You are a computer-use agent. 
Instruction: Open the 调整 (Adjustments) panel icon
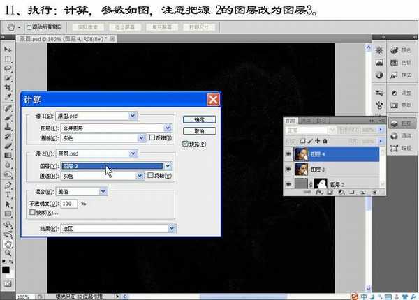(401, 93)
